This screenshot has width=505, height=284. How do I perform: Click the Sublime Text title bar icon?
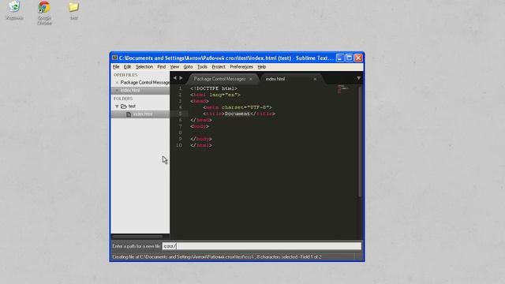tap(114, 58)
